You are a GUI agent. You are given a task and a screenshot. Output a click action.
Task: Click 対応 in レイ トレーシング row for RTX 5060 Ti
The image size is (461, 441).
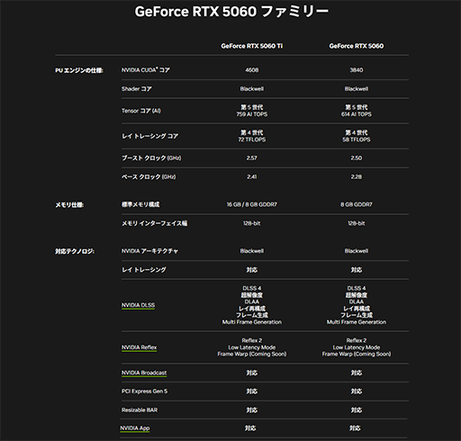click(x=252, y=270)
